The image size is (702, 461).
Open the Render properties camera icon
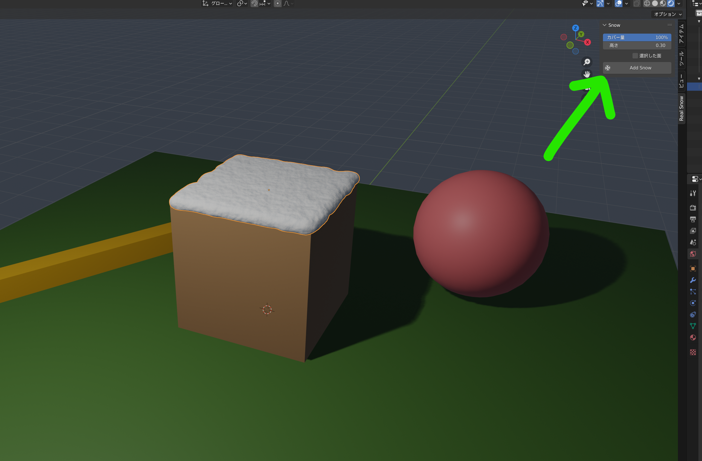692,208
